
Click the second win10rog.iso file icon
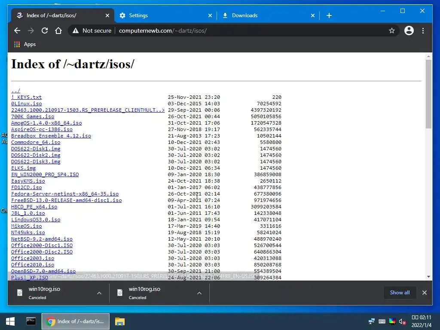click(x=120, y=293)
